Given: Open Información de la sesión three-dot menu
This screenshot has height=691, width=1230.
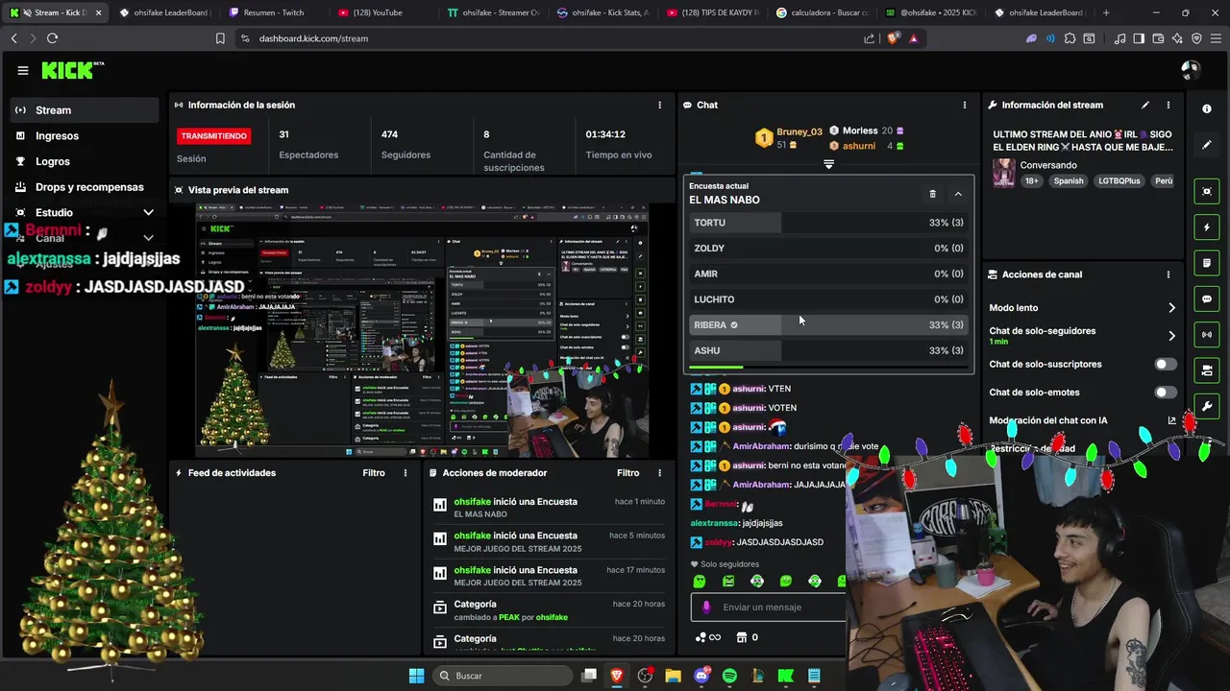Looking at the screenshot, I should click(x=659, y=105).
